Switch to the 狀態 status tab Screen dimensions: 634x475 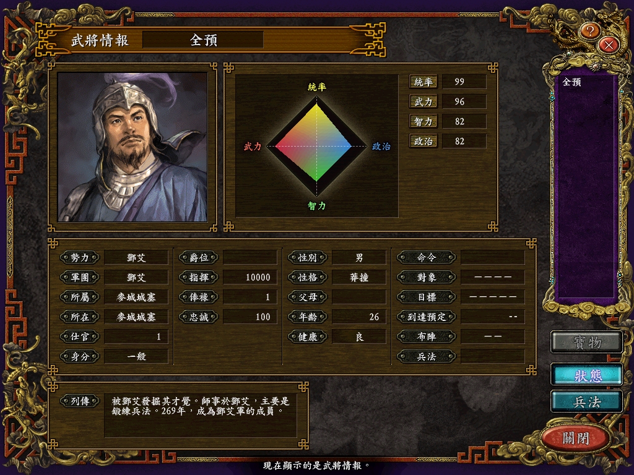click(587, 375)
